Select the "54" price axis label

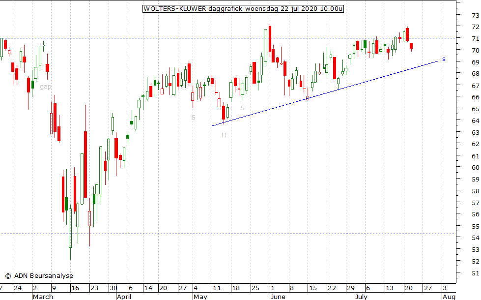476,238
